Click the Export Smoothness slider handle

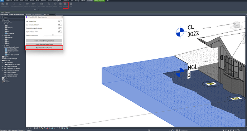(x=53, y=35)
